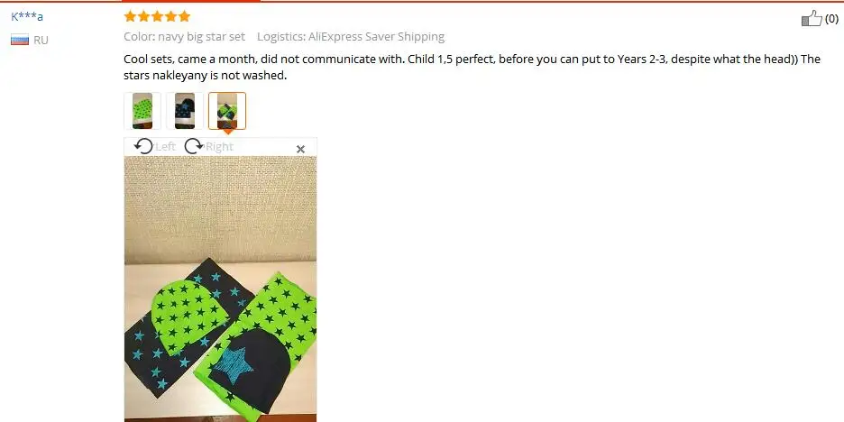Mark the review helpful with the thumbs-up icon
The height and width of the screenshot is (422, 844).
point(812,18)
